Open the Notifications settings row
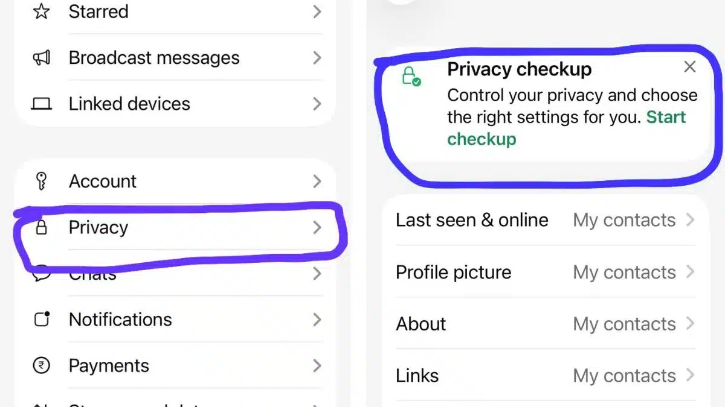The width and height of the screenshot is (725, 407). point(181,319)
